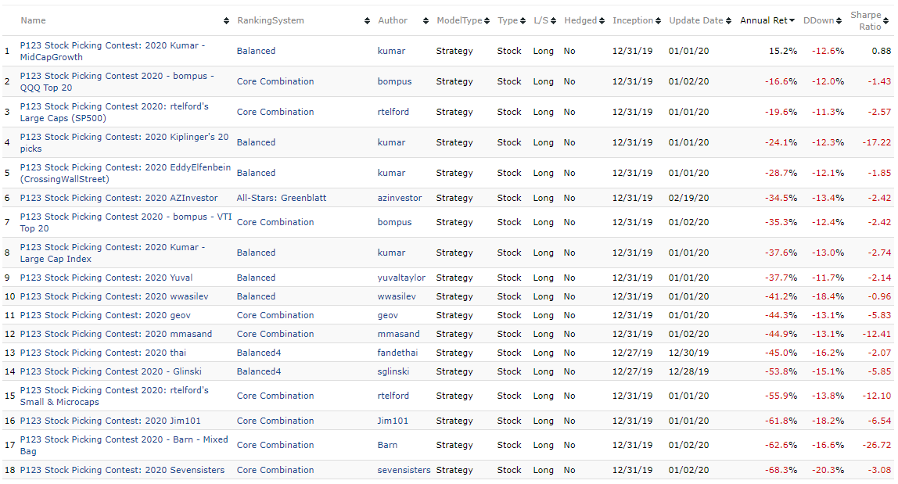Viewport: 898px width, 484px height.
Task: Click the Annual Ret column header label
Action: click(x=763, y=20)
